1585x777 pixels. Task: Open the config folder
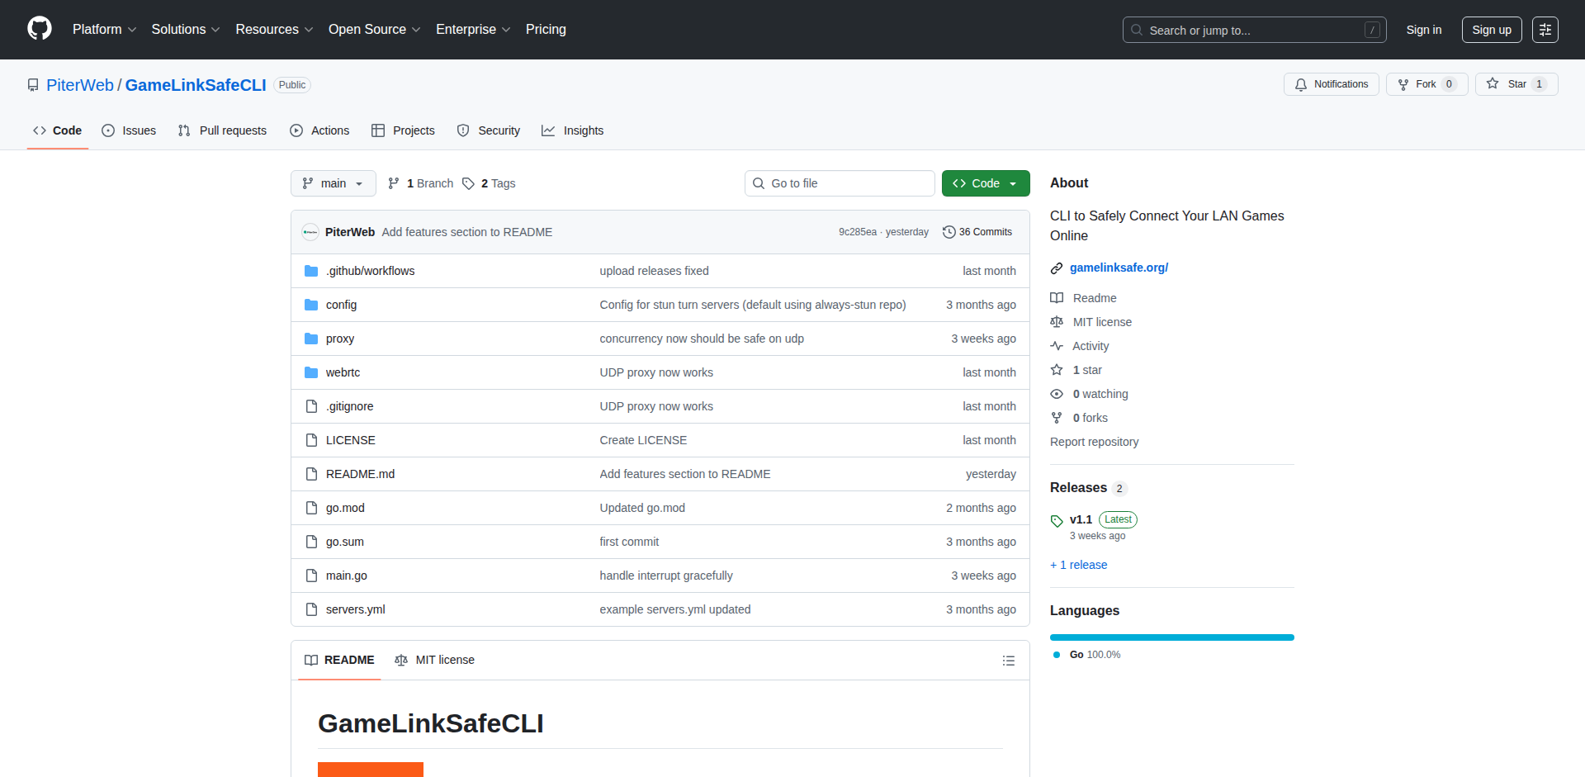point(341,305)
